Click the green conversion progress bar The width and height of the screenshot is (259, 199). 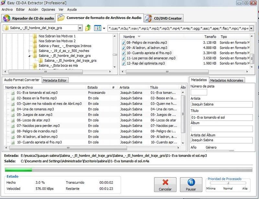[x=18, y=170]
